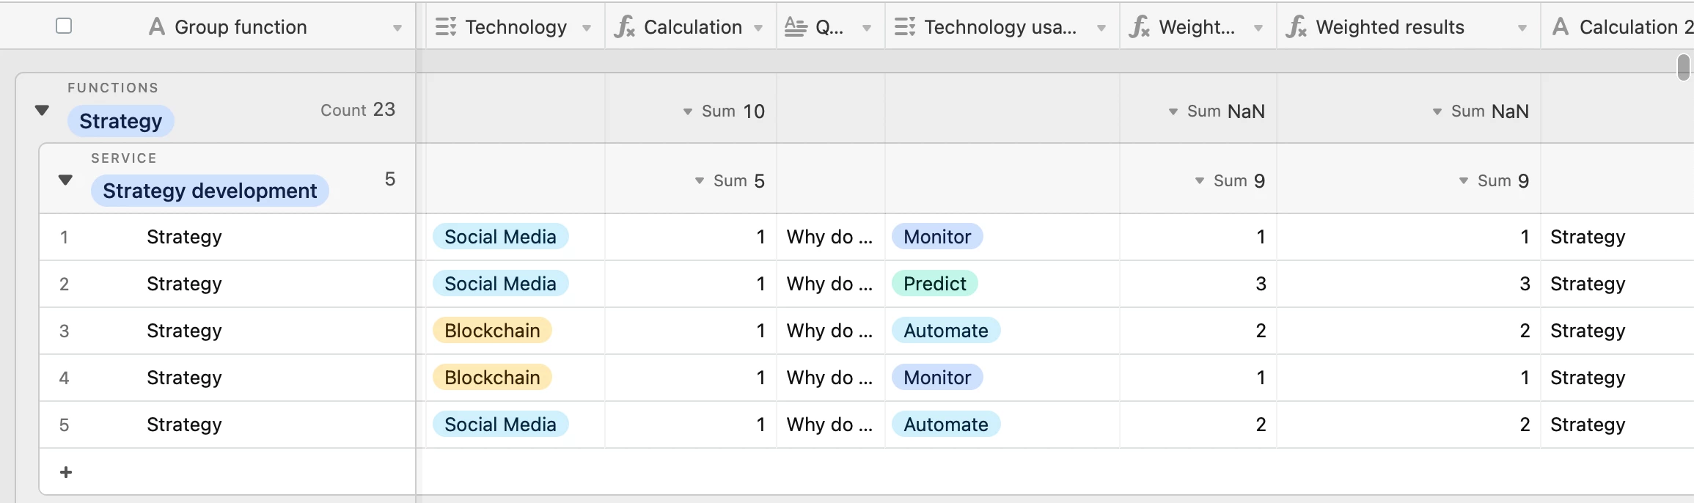
Task: Click the yellow Blockchain tag in row 3
Action: tap(492, 331)
